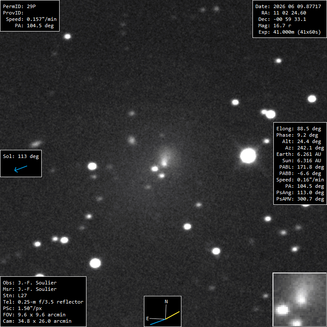327x327 pixels.
Task: Select 'PA: 104.5 deg' under the Speed 0.157 line
Action: [34, 26]
